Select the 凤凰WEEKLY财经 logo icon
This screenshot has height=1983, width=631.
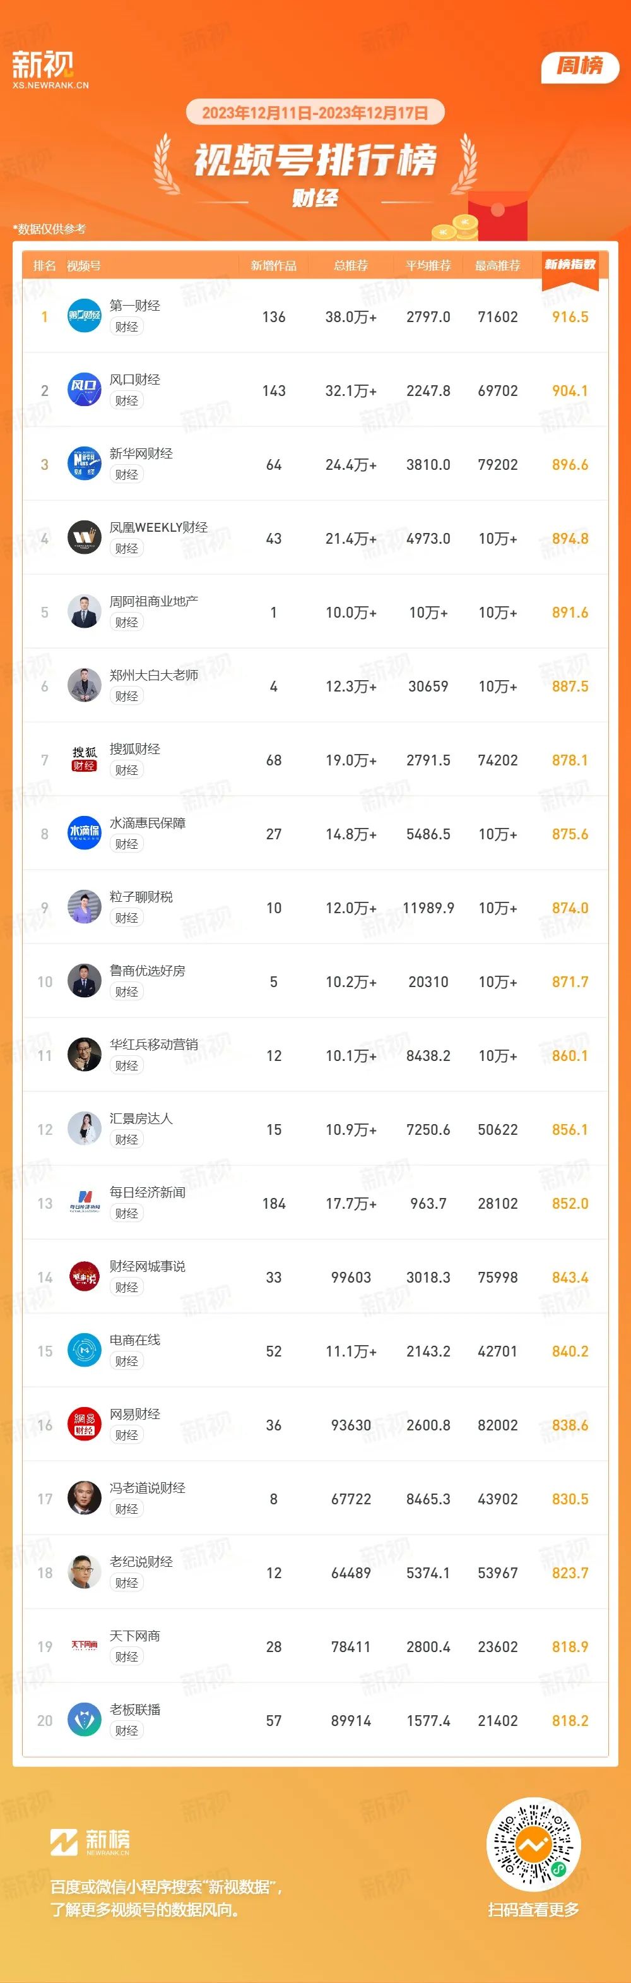85,537
